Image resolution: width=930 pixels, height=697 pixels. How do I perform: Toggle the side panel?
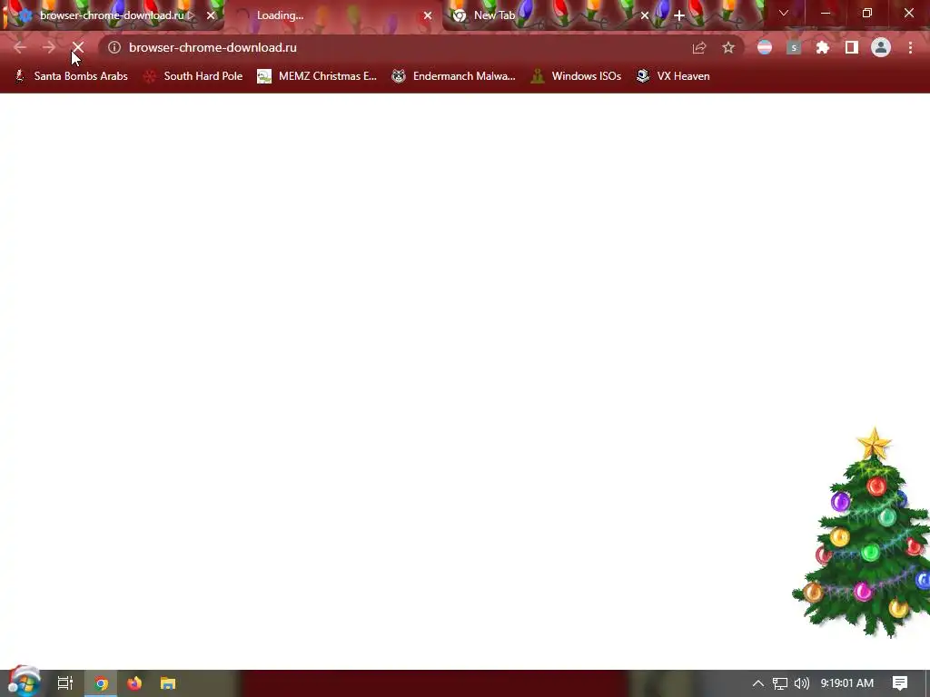(x=852, y=47)
